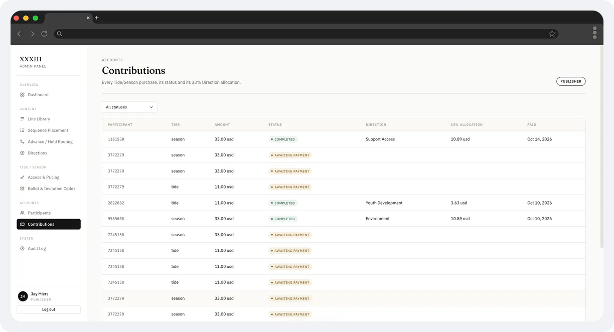The width and height of the screenshot is (614, 332).
Task: Click the browser address bar
Action: click(x=306, y=34)
